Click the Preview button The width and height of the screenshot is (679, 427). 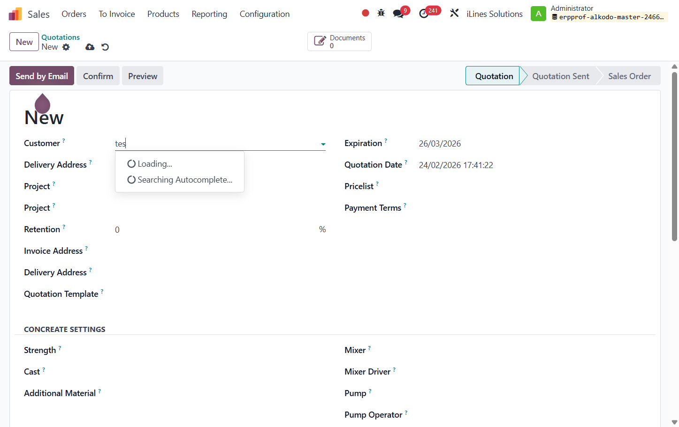[x=143, y=76]
